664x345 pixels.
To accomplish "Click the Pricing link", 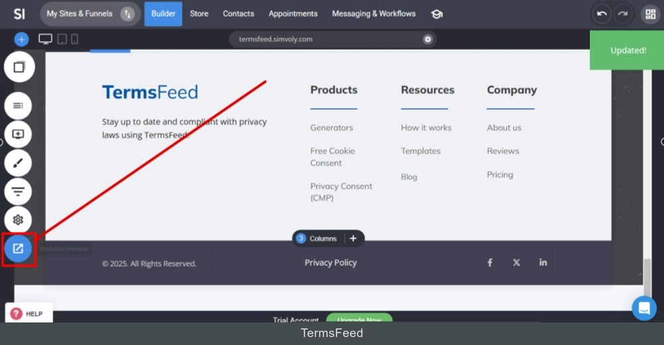I will [500, 174].
